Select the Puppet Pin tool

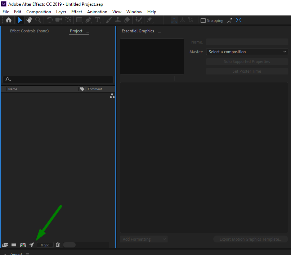click(x=149, y=20)
